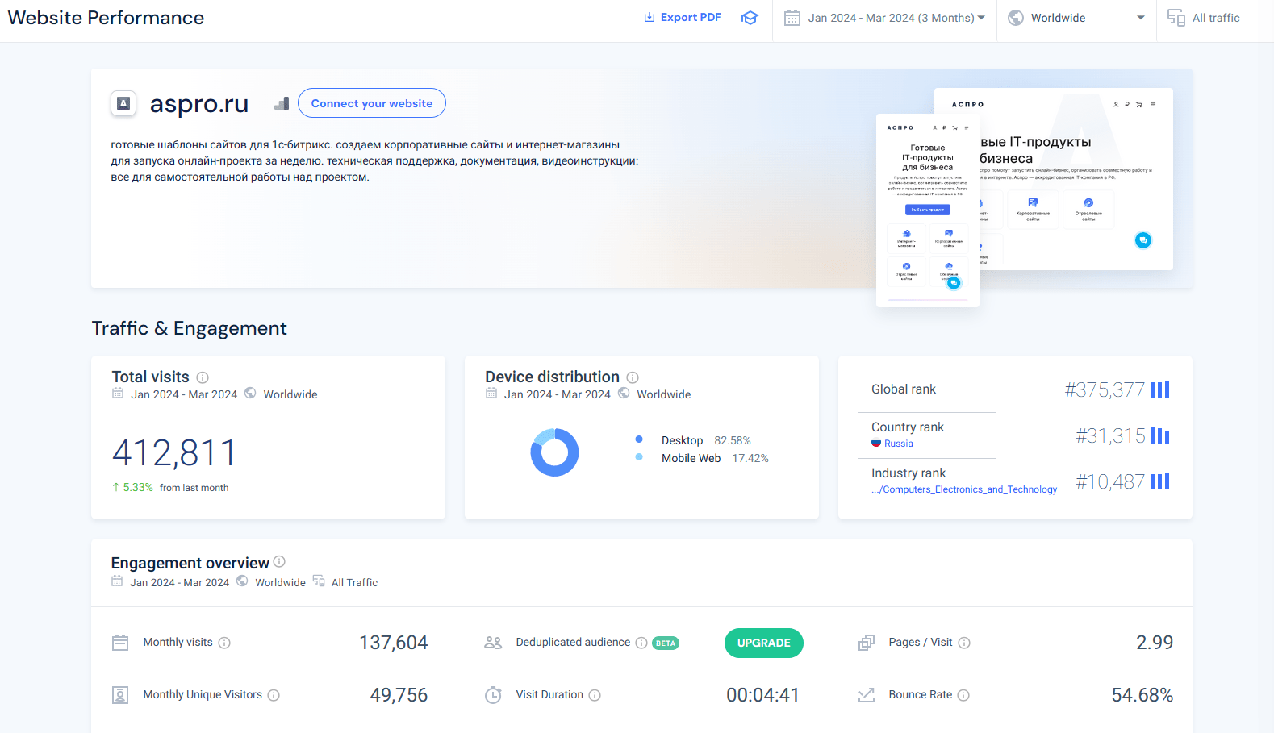Click the Industry rank bars icon
Viewport: 1274px width, 733px height.
tap(1159, 481)
